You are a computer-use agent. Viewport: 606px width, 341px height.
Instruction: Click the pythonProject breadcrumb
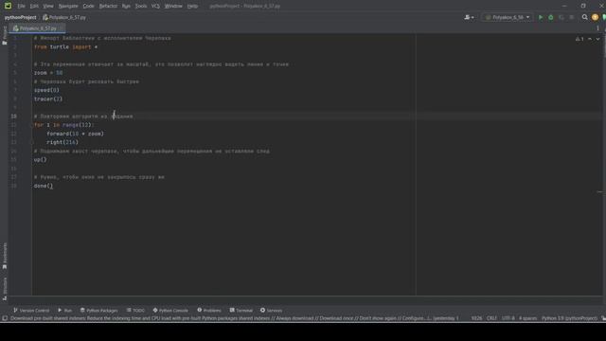coord(20,17)
